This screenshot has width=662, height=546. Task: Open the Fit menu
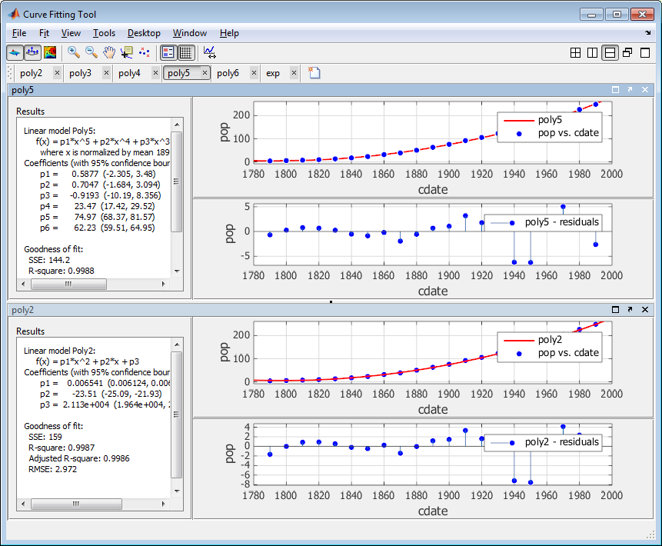point(44,33)
